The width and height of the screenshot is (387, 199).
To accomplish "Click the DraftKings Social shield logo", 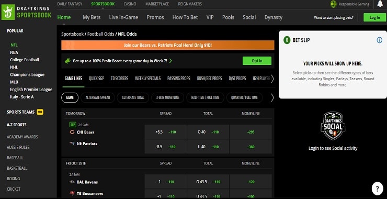I will point(333,126).
